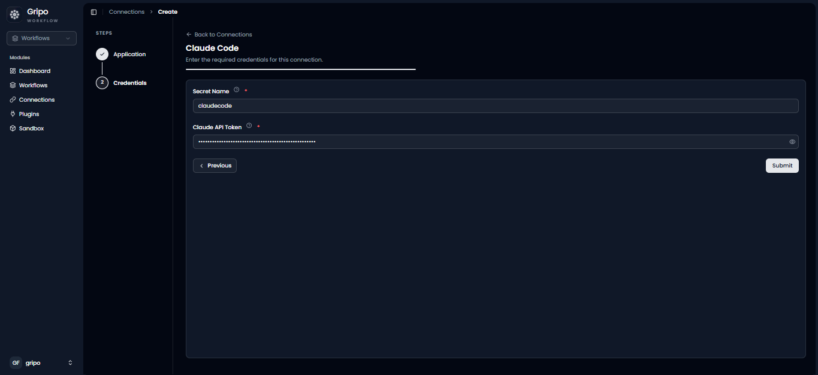Open Workflows in the Modules menu
The width and height of the screenshot is (818, 375).
(x=33, y=86)
